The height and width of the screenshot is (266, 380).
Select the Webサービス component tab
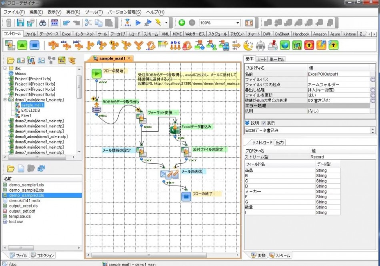(195, 34)
